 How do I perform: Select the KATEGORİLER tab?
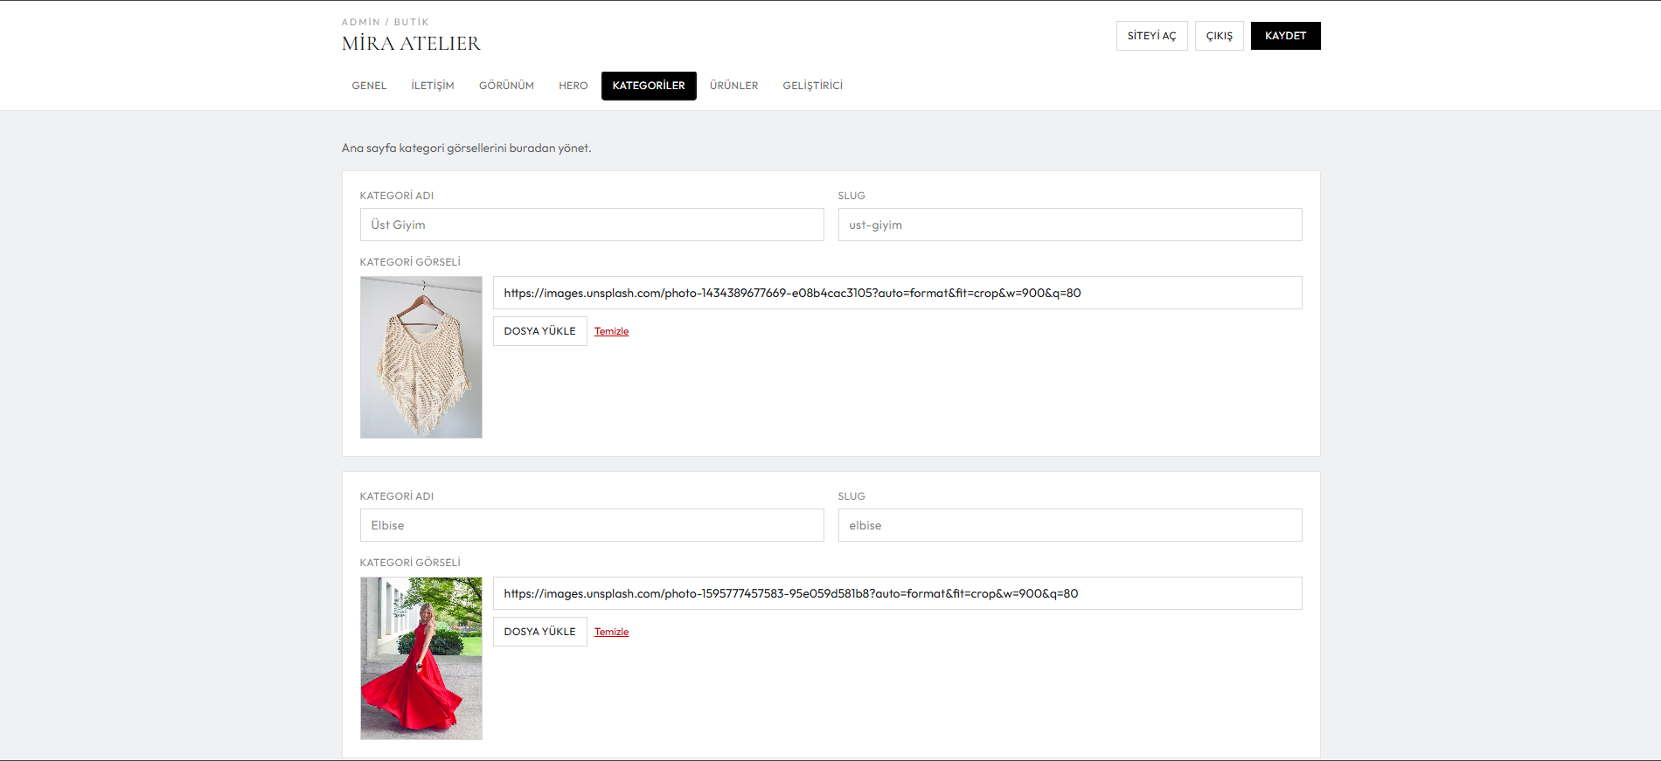tap(649, 86)
